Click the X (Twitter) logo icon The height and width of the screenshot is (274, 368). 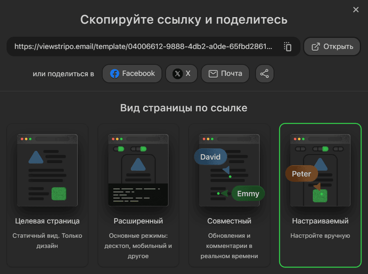[x=177, y=73]
